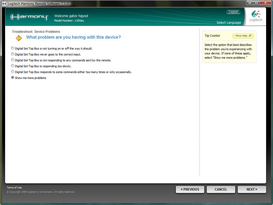This screenshot has height=205, width=273.
Task: Go back with the Previous button
Action: click(x=190, y=189)
